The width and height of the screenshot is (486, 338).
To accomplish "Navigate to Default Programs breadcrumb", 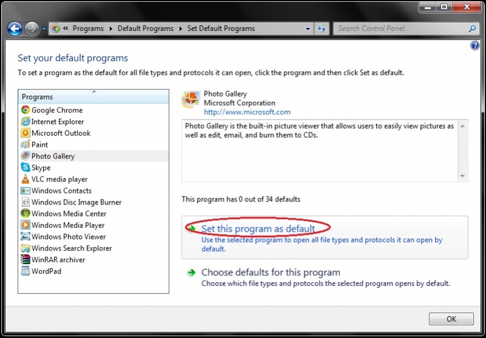I will pos(145,29).
